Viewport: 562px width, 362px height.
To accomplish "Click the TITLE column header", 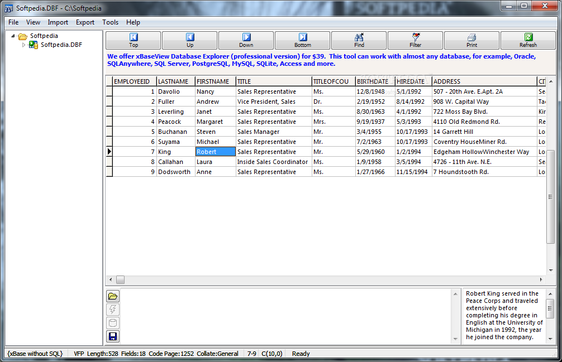I will pyautogui.click(x=274, y=81).
